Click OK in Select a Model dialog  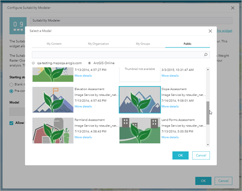tap(181, 156)
